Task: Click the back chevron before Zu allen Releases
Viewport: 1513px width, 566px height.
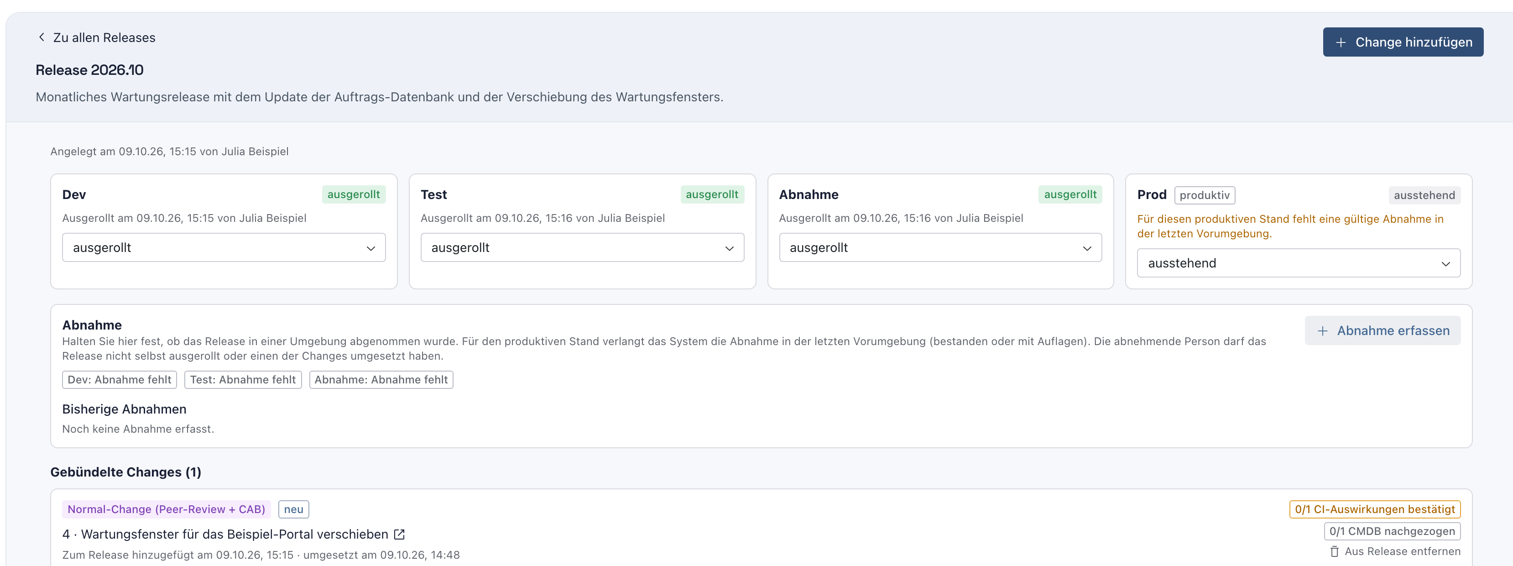Action: click(x=41, y=37)
